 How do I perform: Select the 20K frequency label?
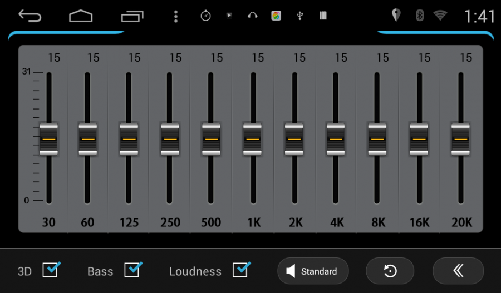[x=461, y=222]
